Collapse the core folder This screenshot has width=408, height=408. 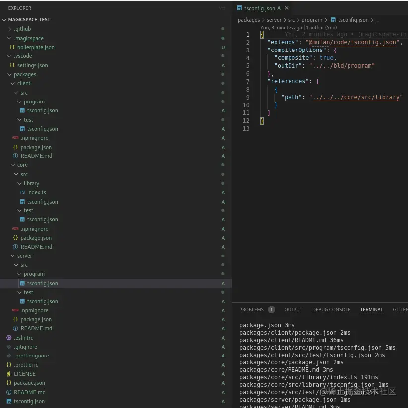click(13, 165)
